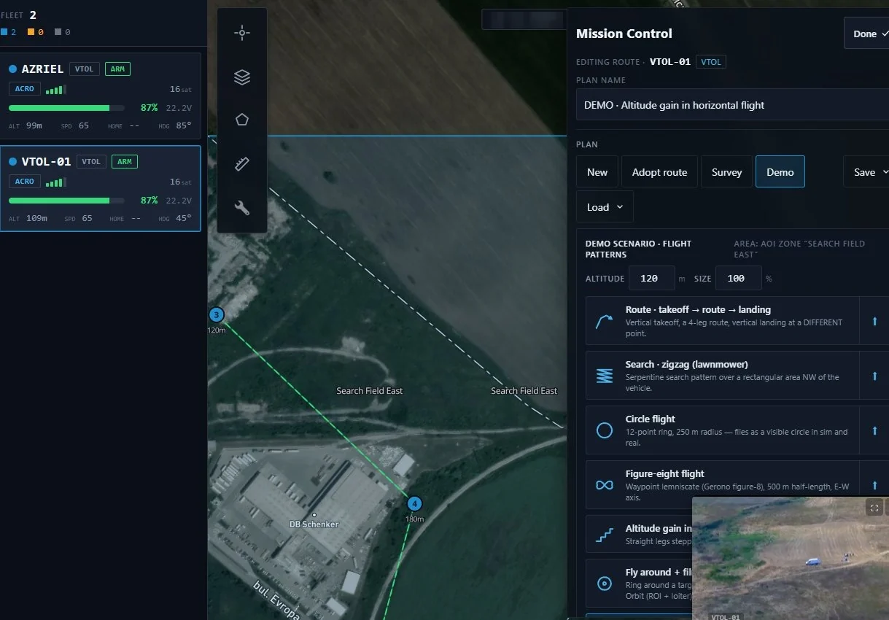Click the gray fleet count indicator
The width and height of the screenshot is (889, 620).
pyautogui.click(x=63, y=32)
